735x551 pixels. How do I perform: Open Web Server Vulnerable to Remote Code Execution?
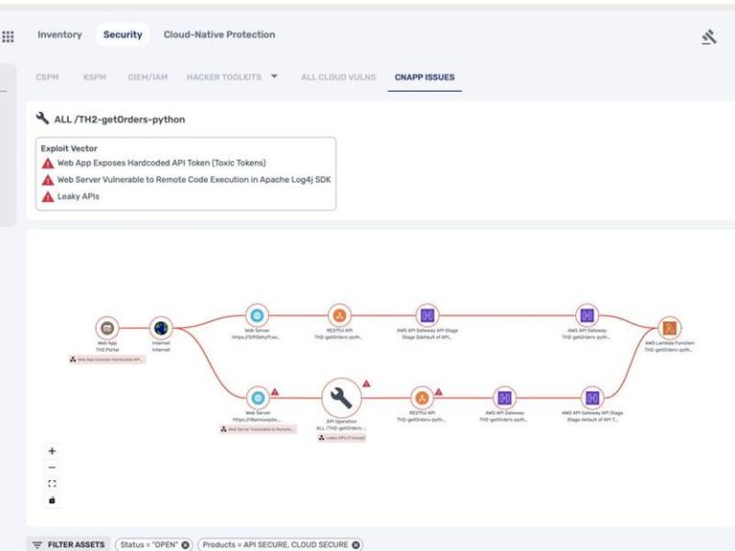pos(194,180)
